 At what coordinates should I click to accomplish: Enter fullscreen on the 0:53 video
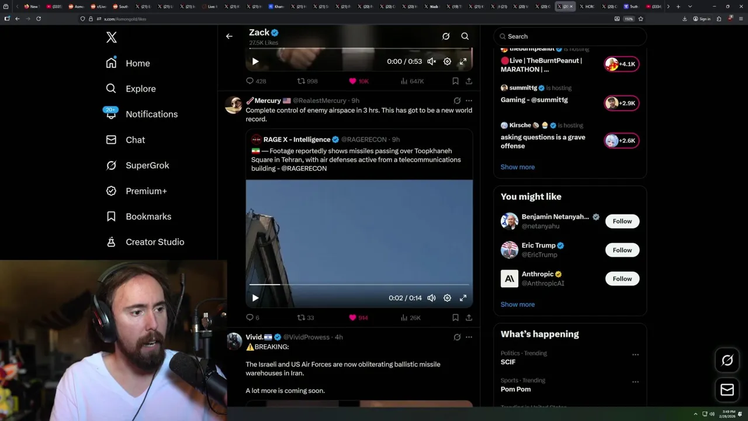pyautogui.click(x=463, y=61)
